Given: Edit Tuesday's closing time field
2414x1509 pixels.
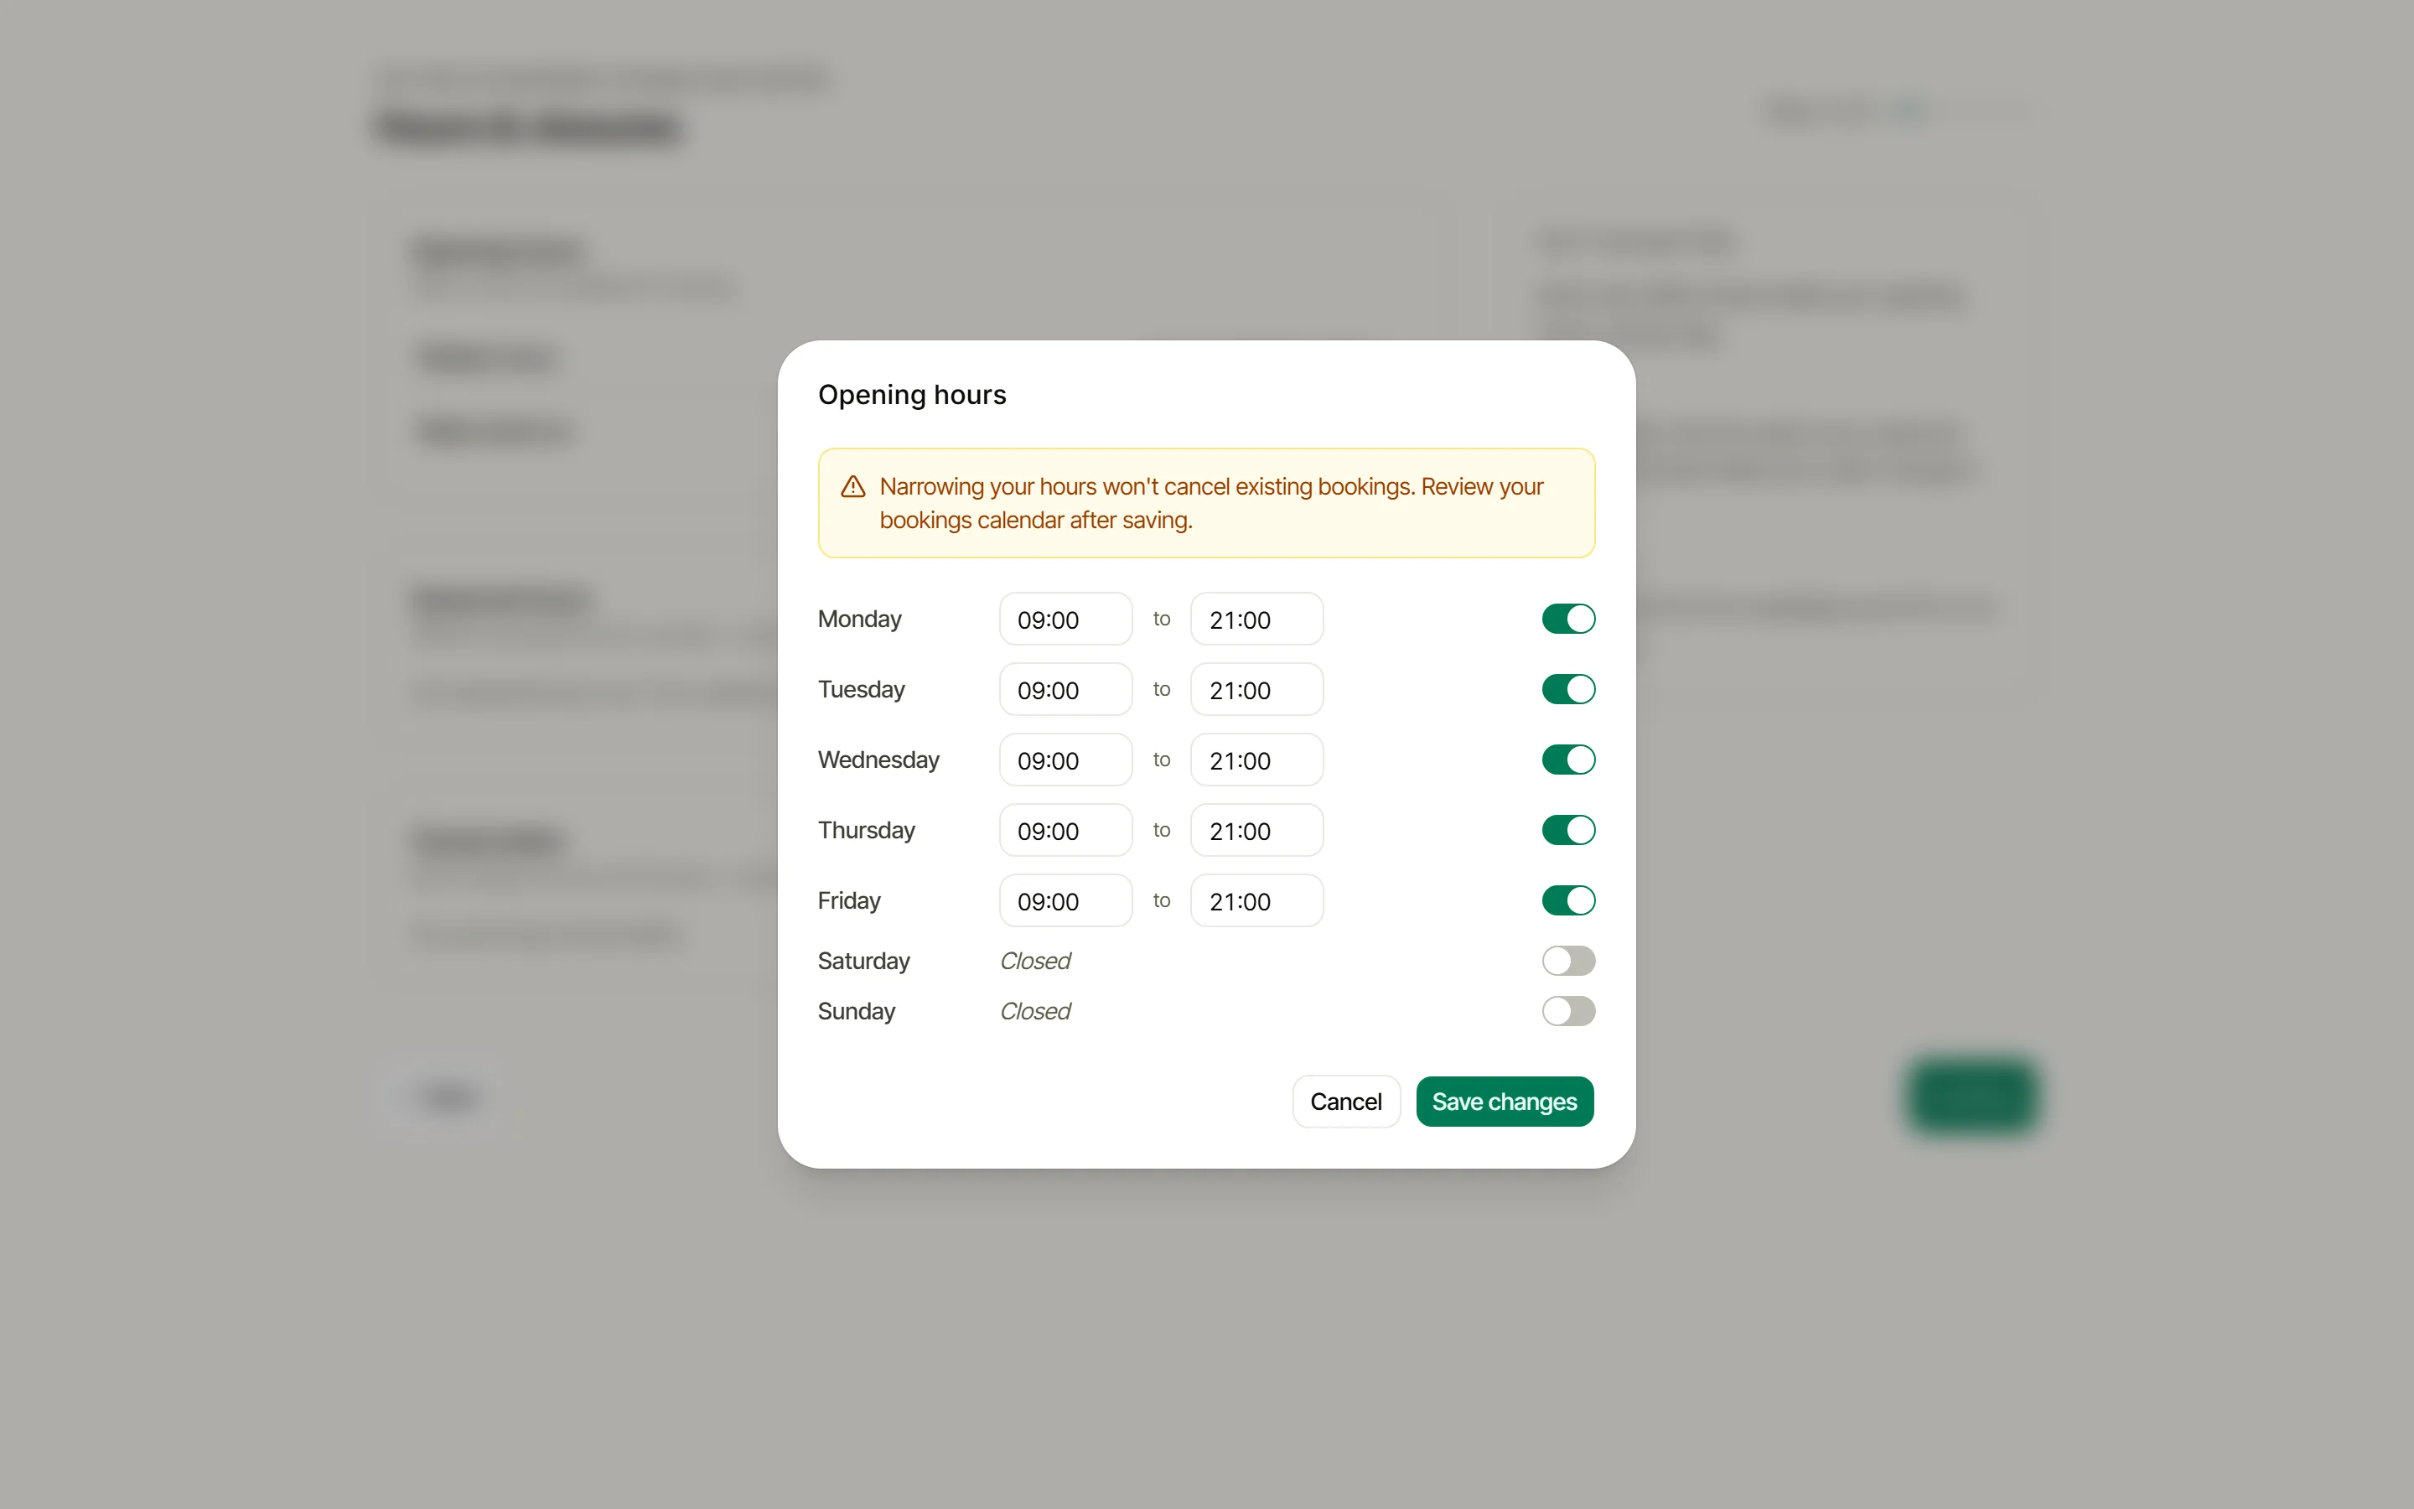Looking at the screenshot, I should [1257, 690].
